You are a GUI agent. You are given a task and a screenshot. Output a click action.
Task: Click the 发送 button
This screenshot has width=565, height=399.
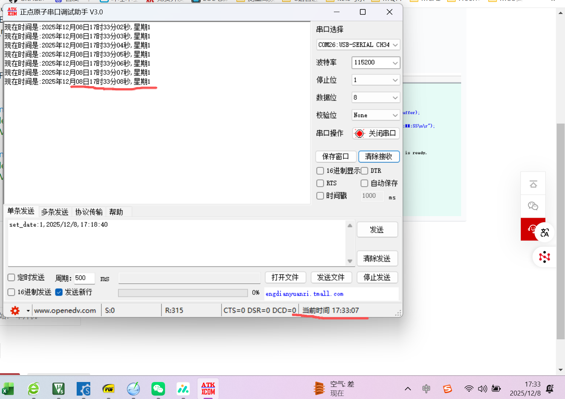click(377, 230)
